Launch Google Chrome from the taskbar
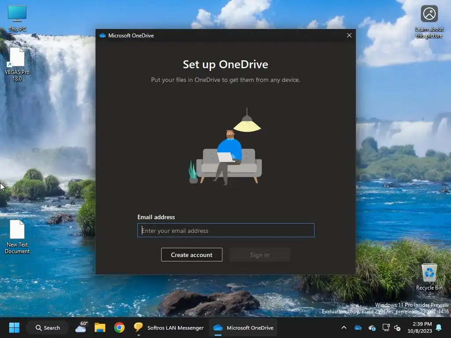 [119, 327]
